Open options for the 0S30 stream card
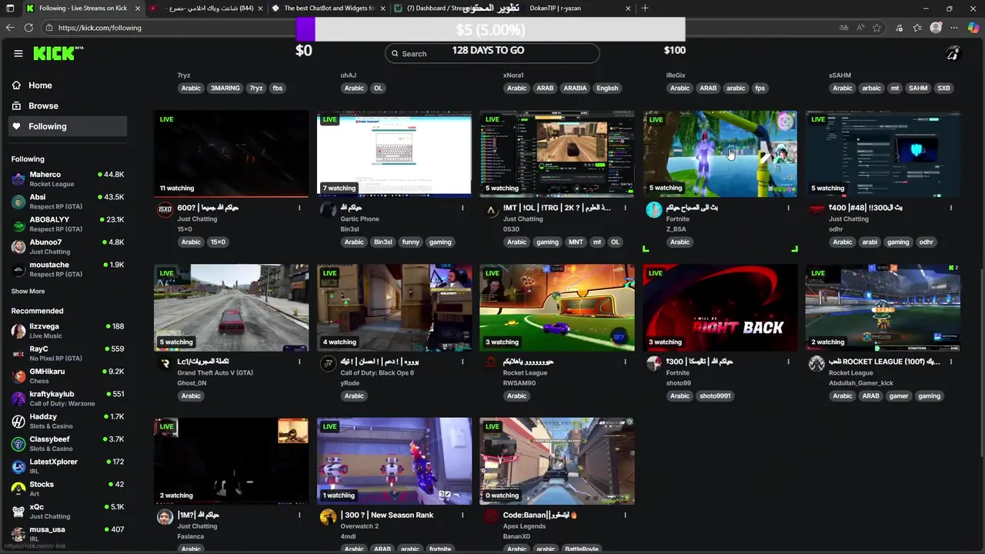 [626, 208]
